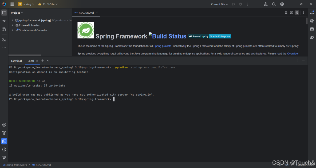Toggle editor-only Markdown view
Viewport: 316px width, 168px height.
pos(286,12)
